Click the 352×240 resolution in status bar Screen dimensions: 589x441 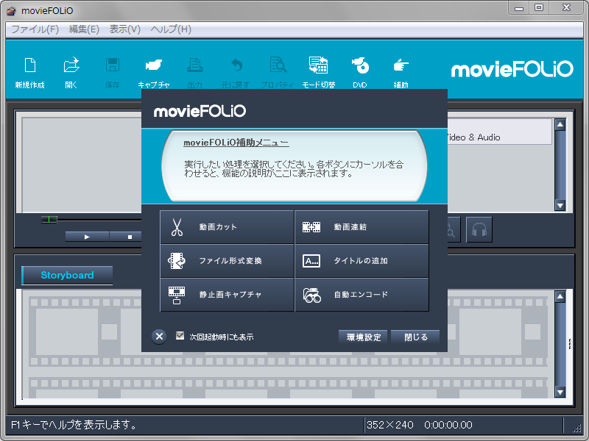point(390,425)
